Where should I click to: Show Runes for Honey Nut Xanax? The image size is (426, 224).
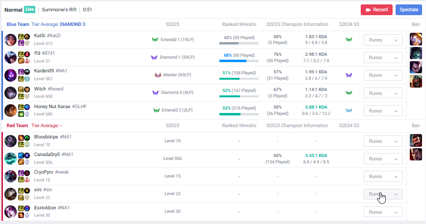click(x=383, y=111)
